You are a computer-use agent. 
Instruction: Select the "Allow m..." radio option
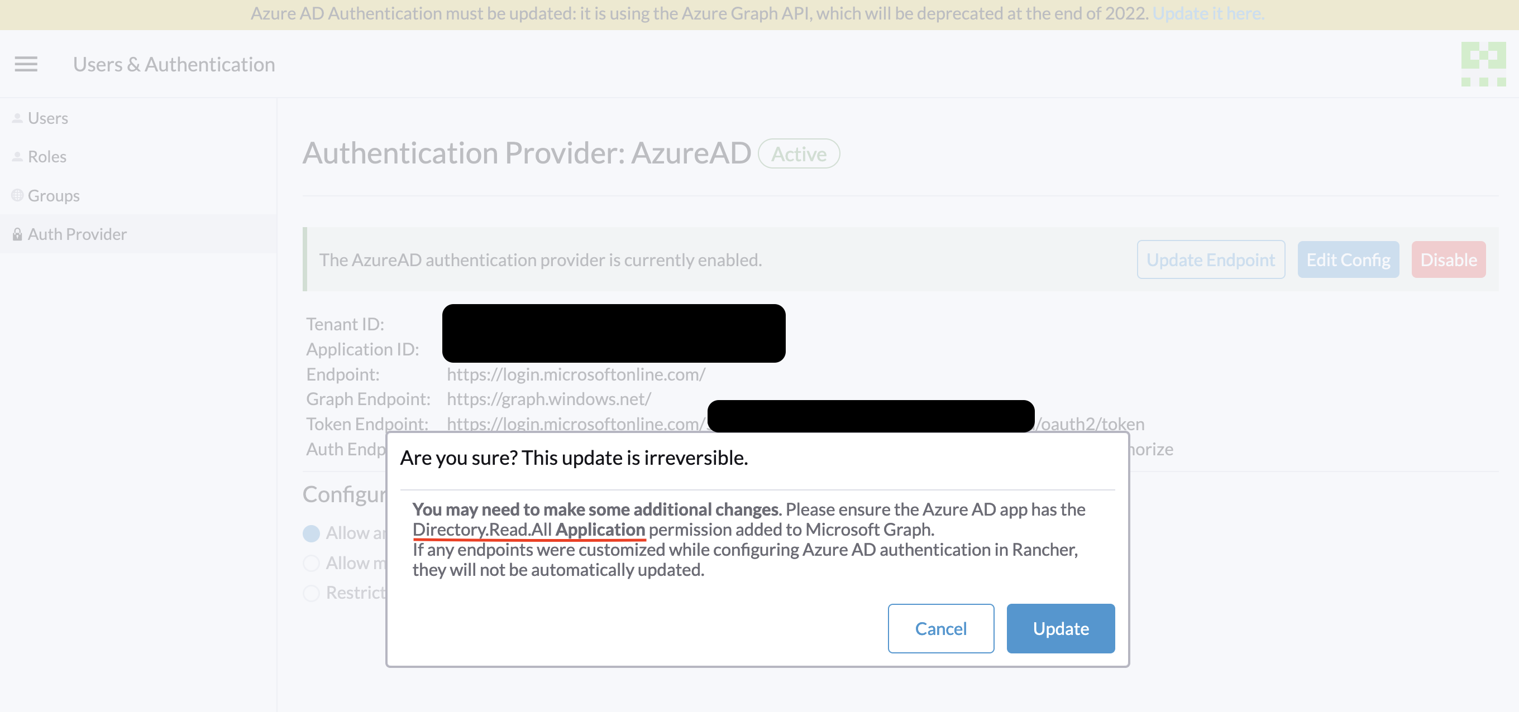click(312, 563)
